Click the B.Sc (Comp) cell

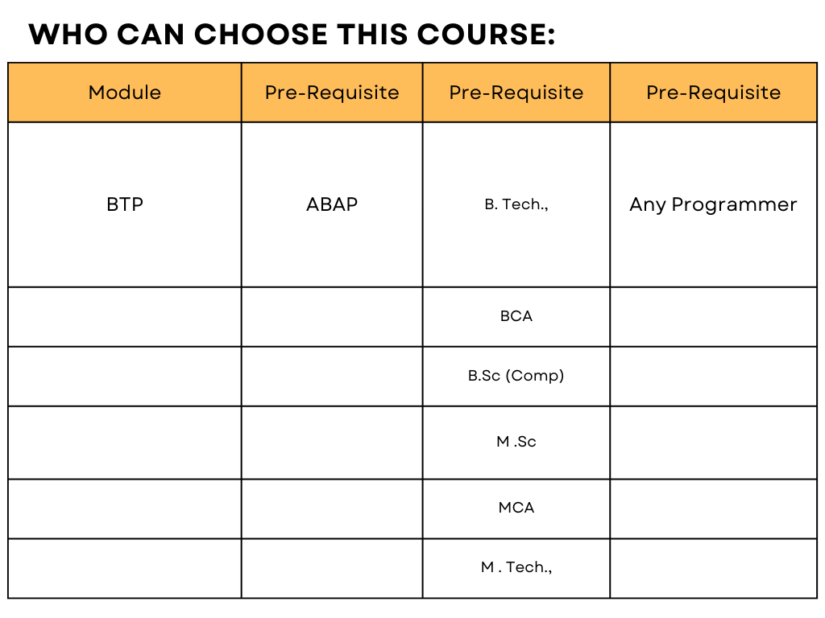point(516,376)
